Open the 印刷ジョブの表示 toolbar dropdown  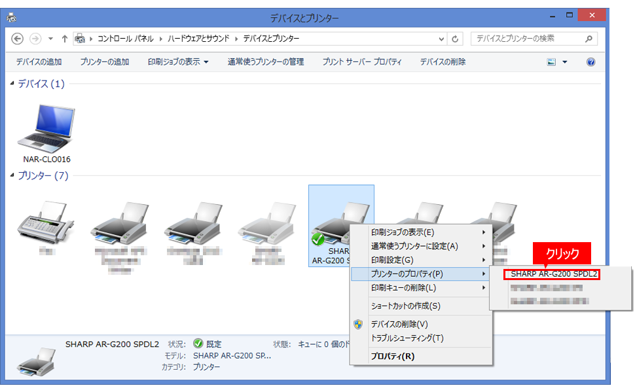178,62
